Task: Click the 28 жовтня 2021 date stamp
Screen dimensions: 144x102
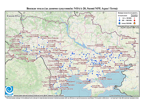Action: (16, 16)
